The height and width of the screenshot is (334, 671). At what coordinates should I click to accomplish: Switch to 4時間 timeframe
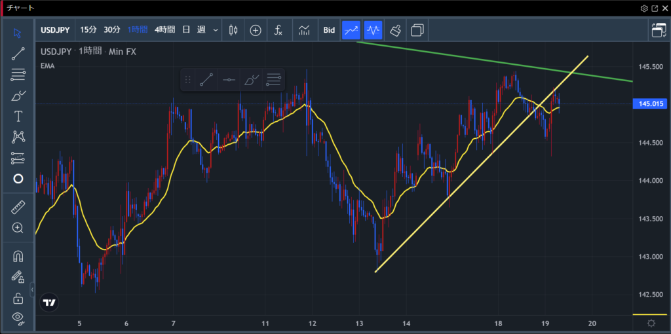click(x=164, y=30)
